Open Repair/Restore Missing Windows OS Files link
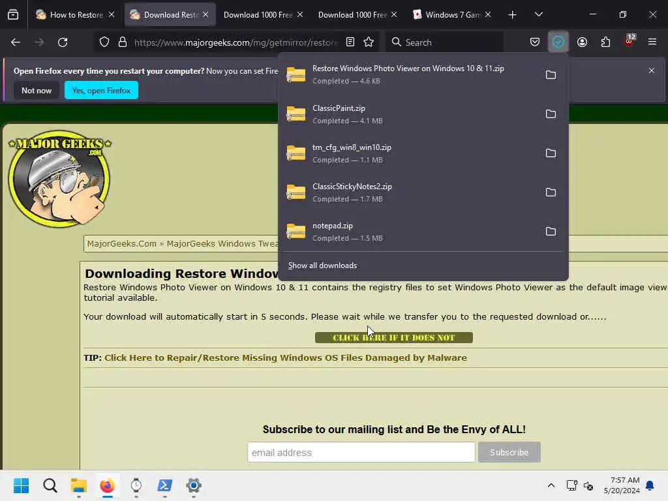Image resolution: width=668 pixels, height=501 pixels. click(x=286, y=358)
